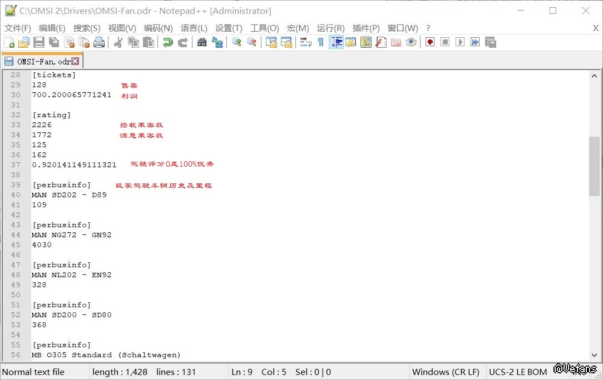Click the Normal text file status entry
The height and width of the screenshot is (380, 603).
33,372
